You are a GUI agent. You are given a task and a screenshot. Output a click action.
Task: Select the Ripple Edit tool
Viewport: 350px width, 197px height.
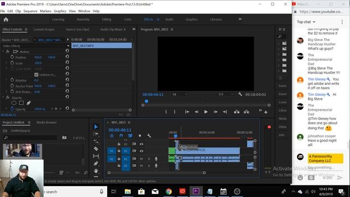click(x=96, y=141)
